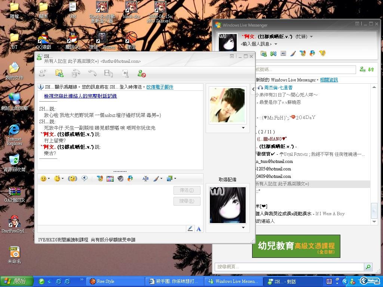The width and height of the screenshot is (383, 287).
Task: Open the 相關資訊 link in Messenger
Action: (x=329, y=80)
